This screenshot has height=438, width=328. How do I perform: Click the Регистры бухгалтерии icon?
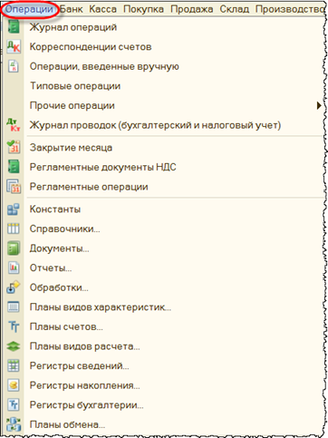(14, 404)
